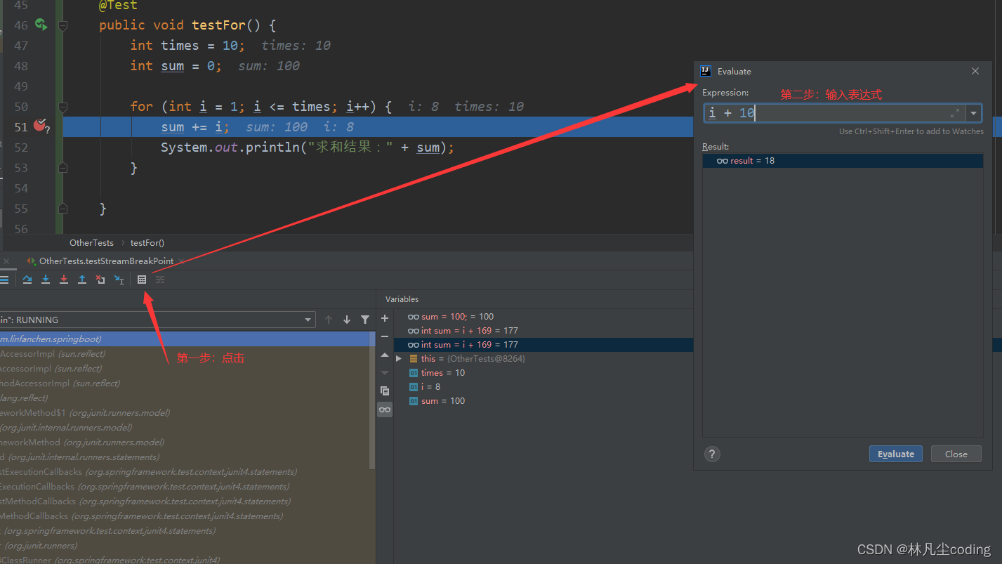This screenshot has height=564, width=1002.
Task: Click the method end fold marker
Action: pyautogui.click(x=62, y=209)
